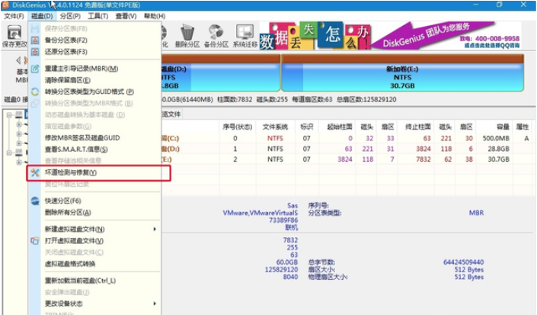537x315 pixels.
Task: Click the start cylinder cell 3824 in E: row
Action: [345, 159]
